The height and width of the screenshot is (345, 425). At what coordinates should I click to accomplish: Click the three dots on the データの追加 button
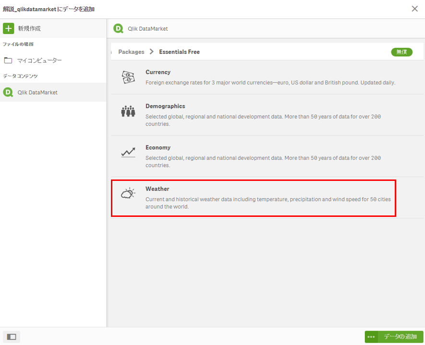371,337
